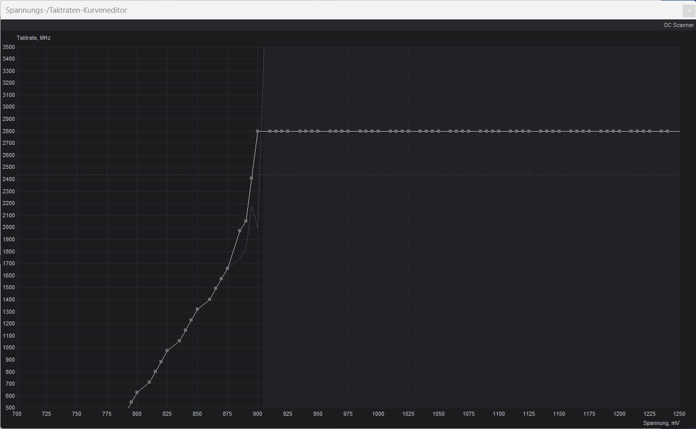Click the 2800 value on the frequency axis
This screenshot has width=696, height=429.
tap(9, 131)
